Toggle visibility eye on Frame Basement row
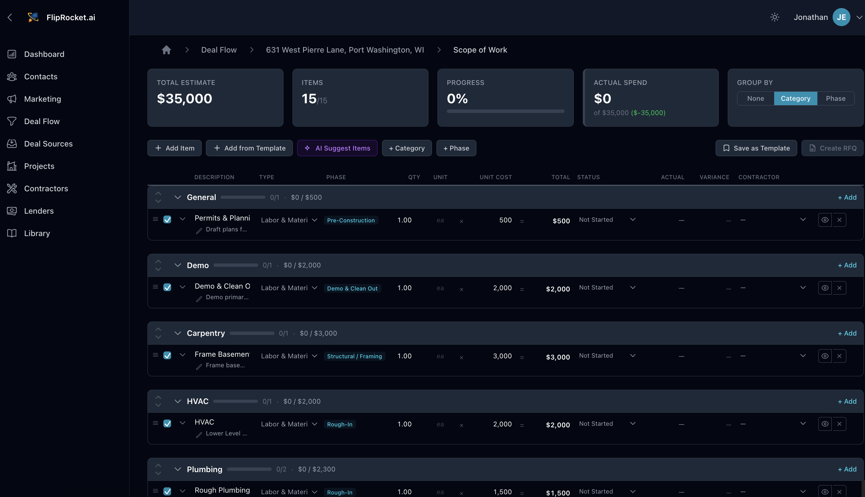This screenshot has height=497, width=865. pyautogui.click(x=825, y=356)
